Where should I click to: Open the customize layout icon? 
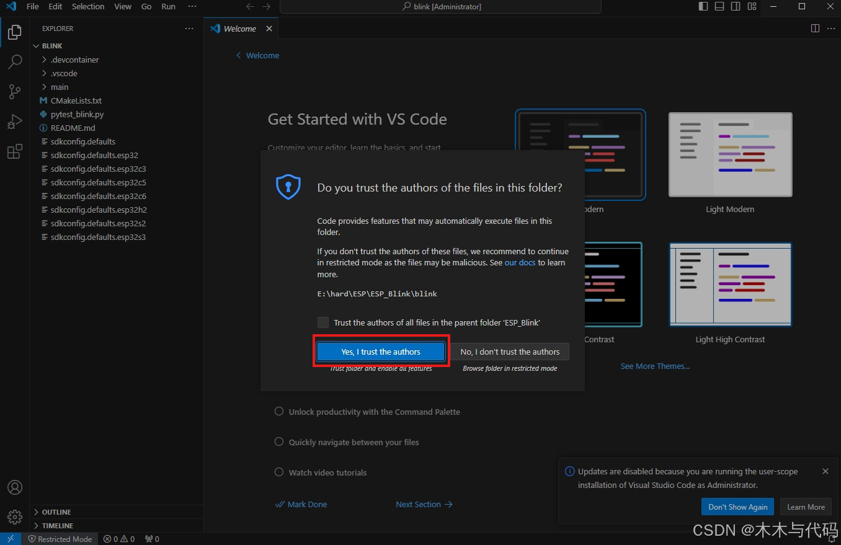[x=752, y=6]
